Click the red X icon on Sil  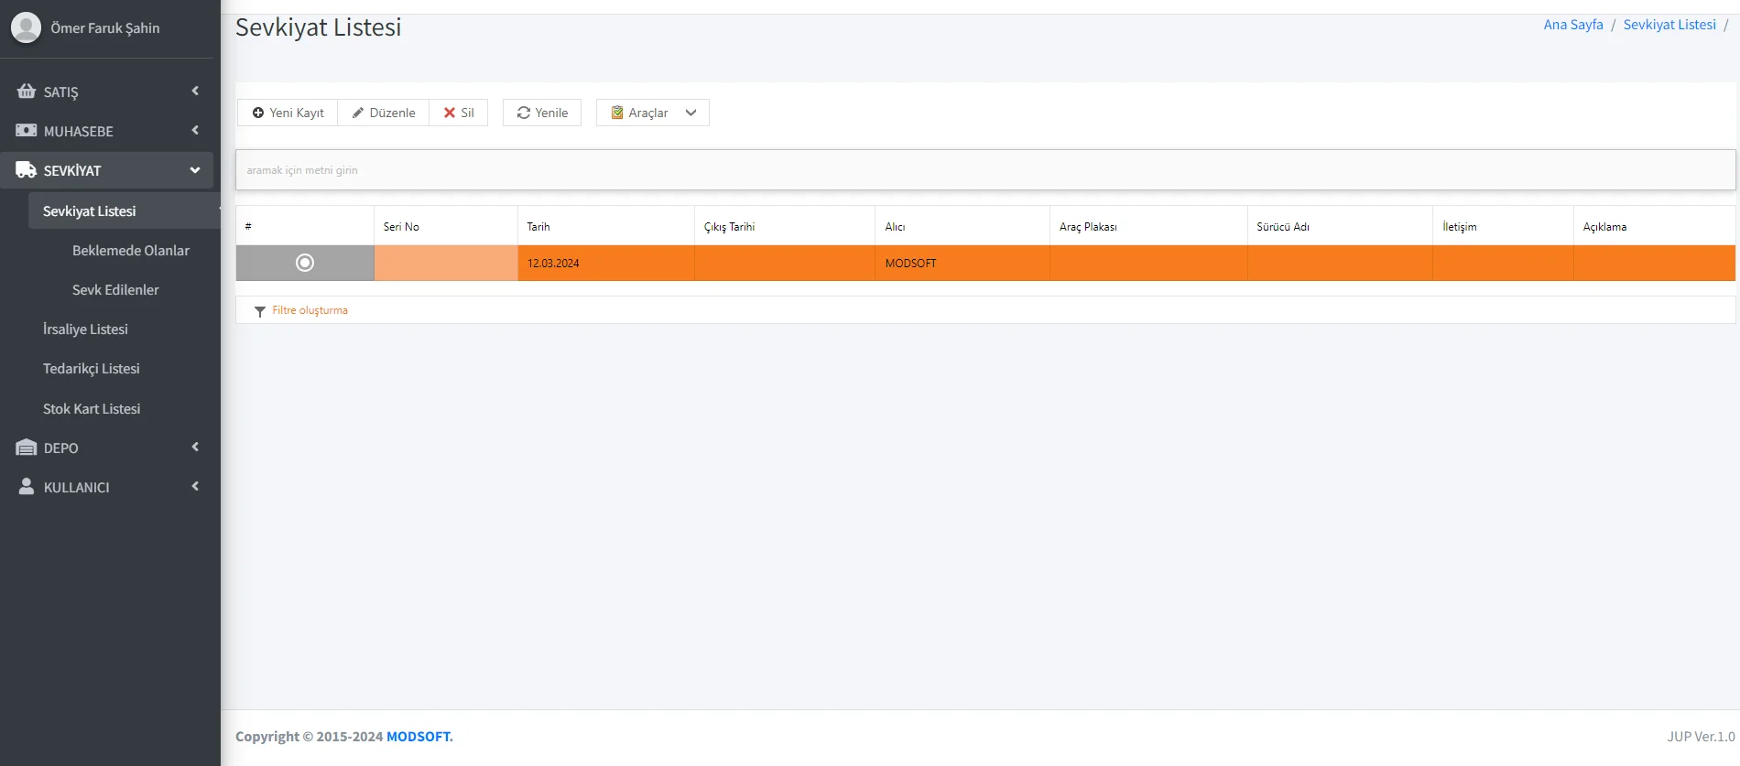click(x=450, y=113)
